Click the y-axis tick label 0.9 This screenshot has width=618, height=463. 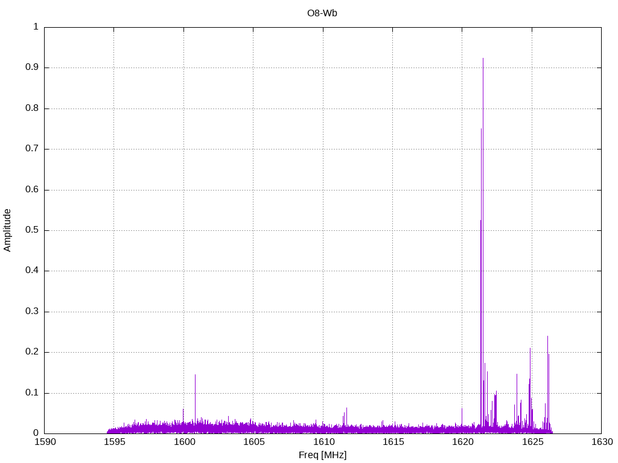pos(32,68)
